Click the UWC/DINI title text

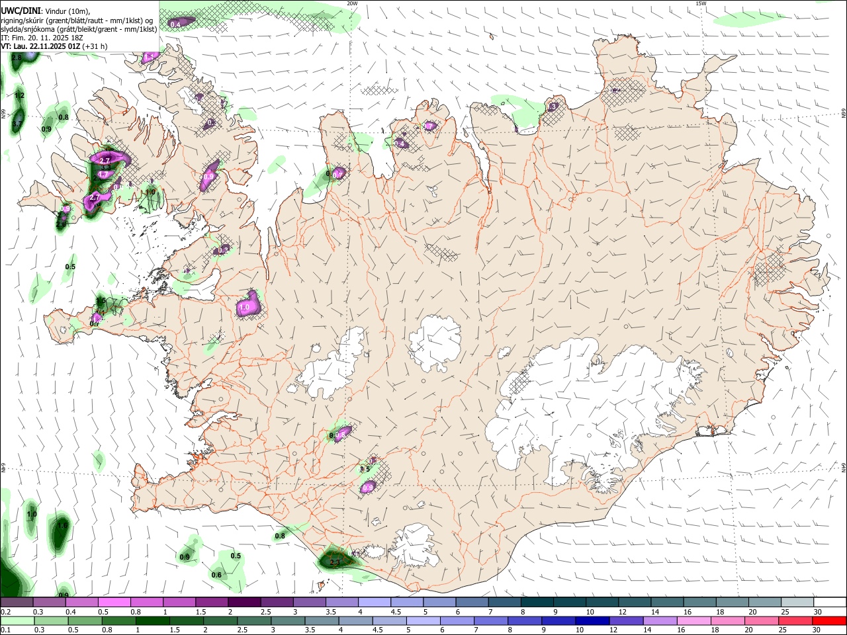click(x=21, y=11)
